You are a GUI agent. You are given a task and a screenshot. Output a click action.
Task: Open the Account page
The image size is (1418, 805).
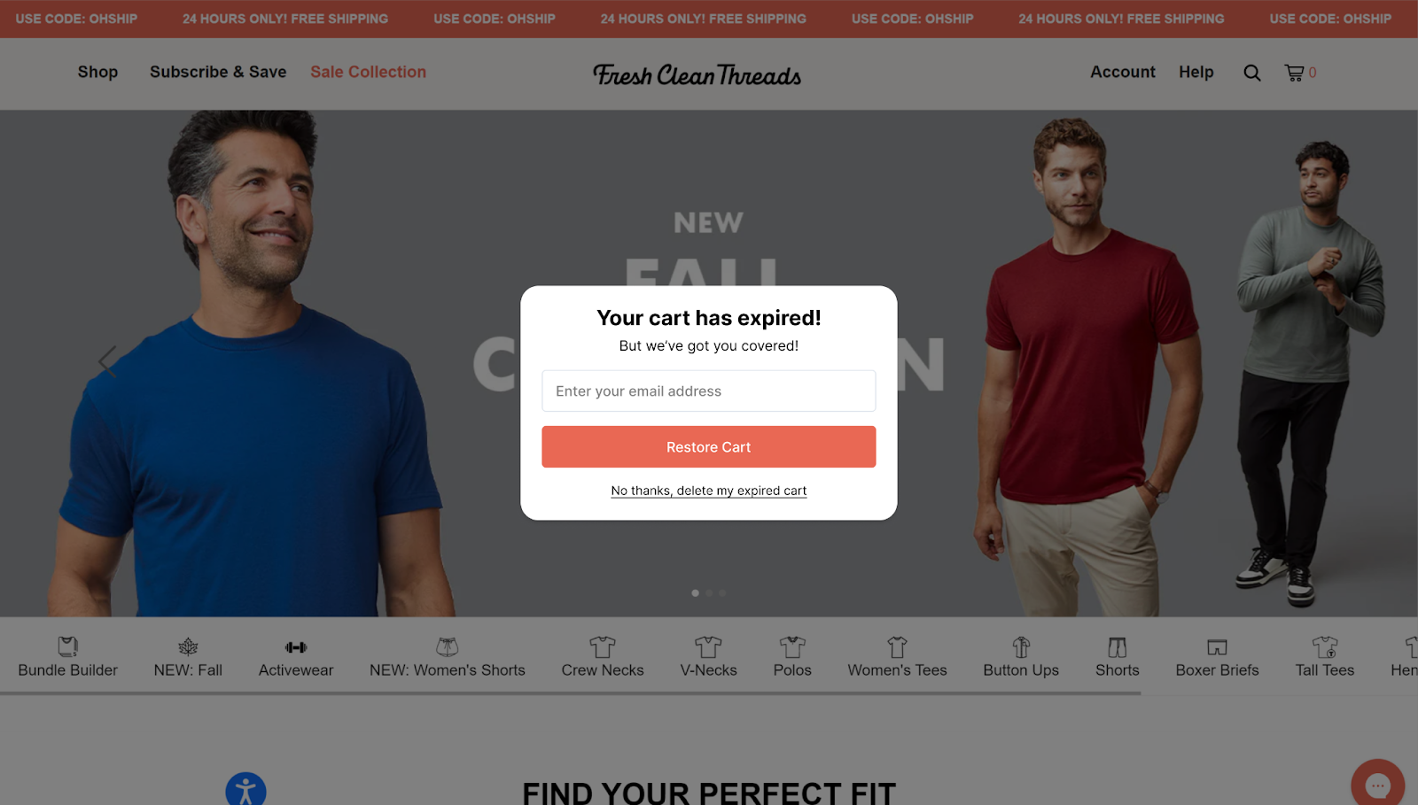point(1123,72)
